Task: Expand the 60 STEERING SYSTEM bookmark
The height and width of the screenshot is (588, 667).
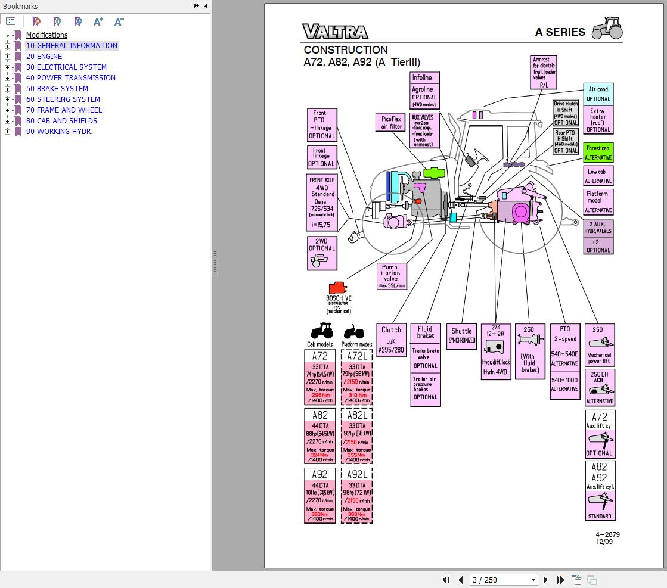Action: click(x=7, y=99)
